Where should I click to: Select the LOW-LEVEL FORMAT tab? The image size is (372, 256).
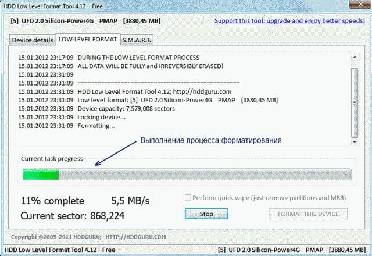(88, 39)
